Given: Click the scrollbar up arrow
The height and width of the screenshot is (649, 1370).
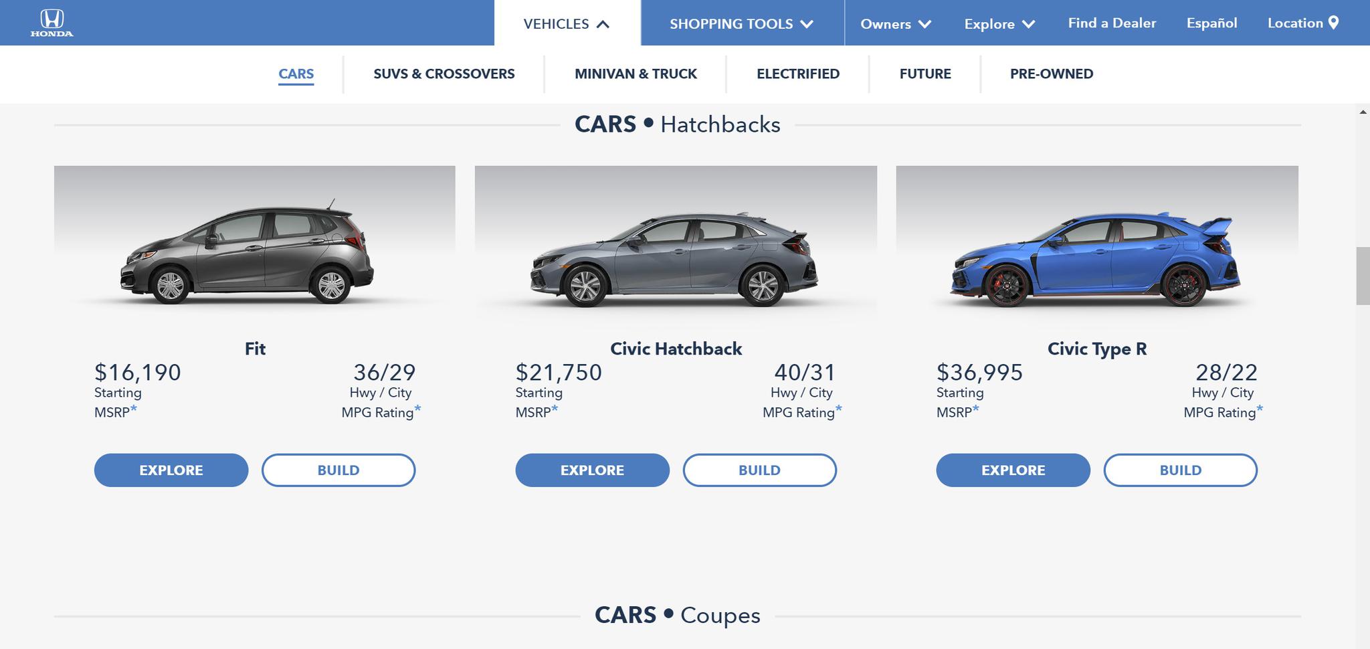Looking at the screenshot, I should click(x=1363, y=112).
